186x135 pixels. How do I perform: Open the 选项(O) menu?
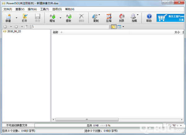pyautogui.click(x=57, y=9)
